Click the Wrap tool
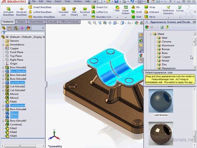This screenshot has height=148, width=197. tap(150, 7)
